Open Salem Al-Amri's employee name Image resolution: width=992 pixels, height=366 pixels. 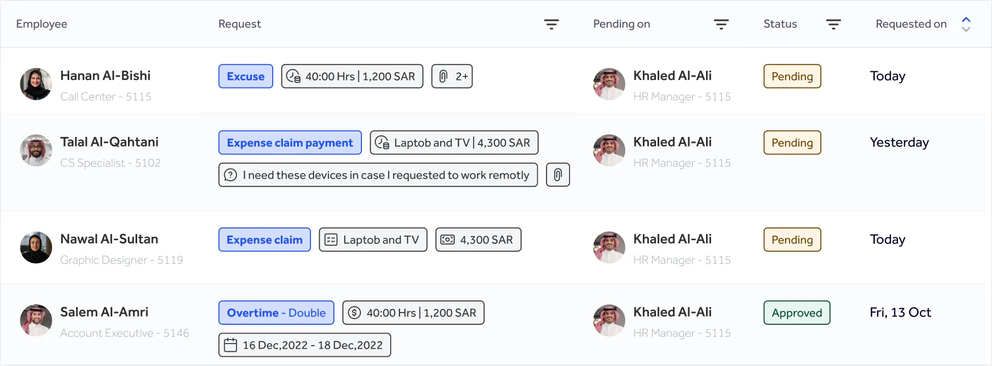(104, 312)
